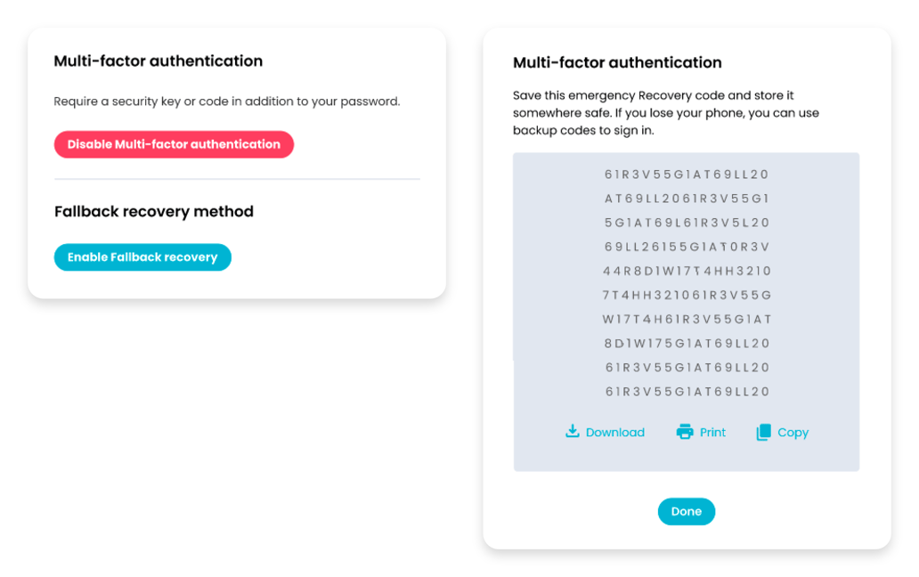Enable Fallback recovery

point(142,256)
